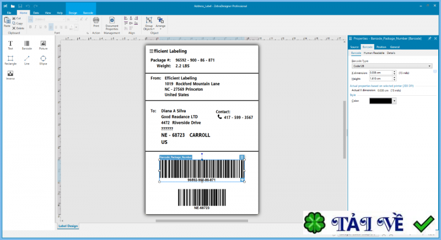Expand the barcode Color dropdown

394,101
